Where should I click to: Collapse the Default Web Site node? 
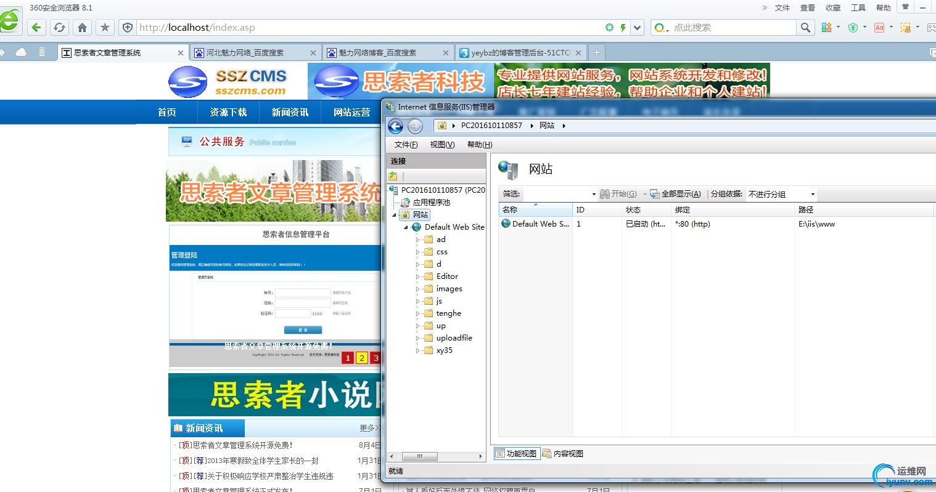406,227
